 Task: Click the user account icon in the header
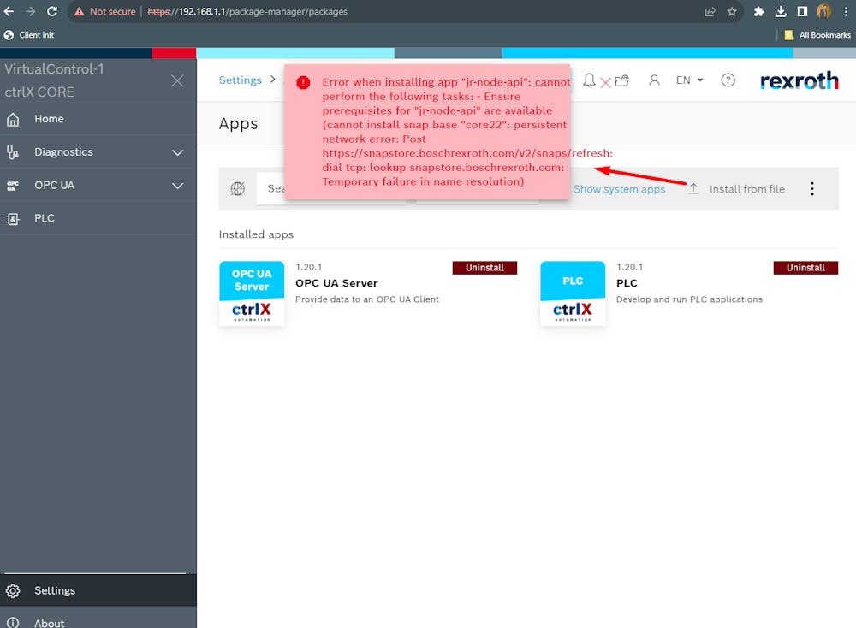pos(652,80)
